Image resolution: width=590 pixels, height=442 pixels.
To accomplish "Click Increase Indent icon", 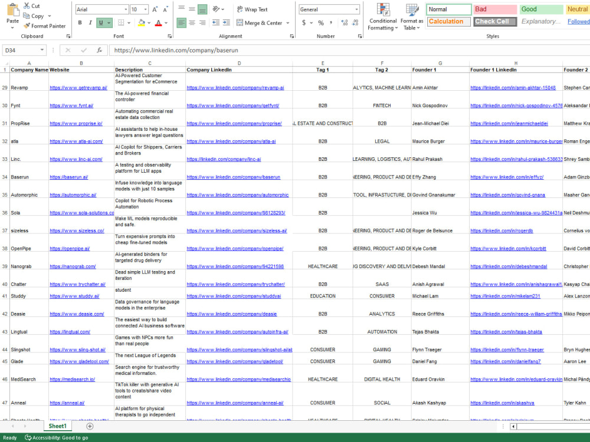I will [x=227, y=23].
